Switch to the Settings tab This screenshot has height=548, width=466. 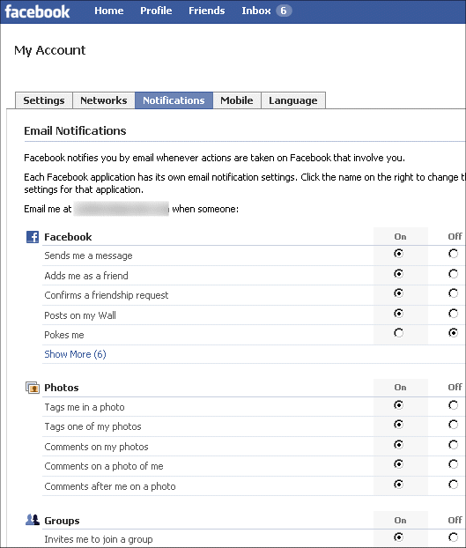tap(44, 100)
